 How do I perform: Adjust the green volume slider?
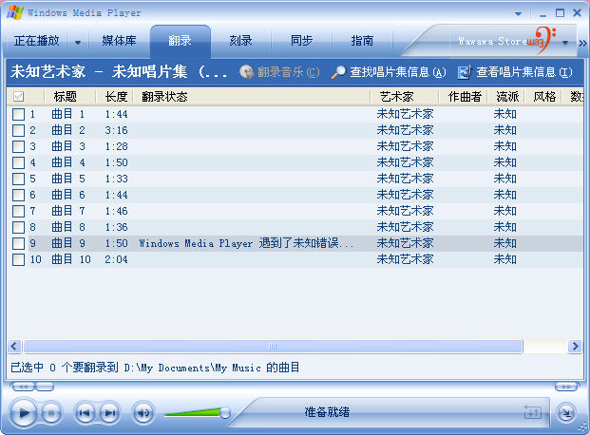click(x=197, y=413)
